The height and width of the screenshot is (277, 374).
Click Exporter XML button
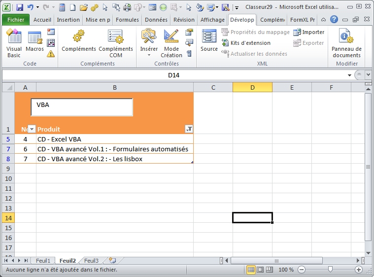(308, 43)
